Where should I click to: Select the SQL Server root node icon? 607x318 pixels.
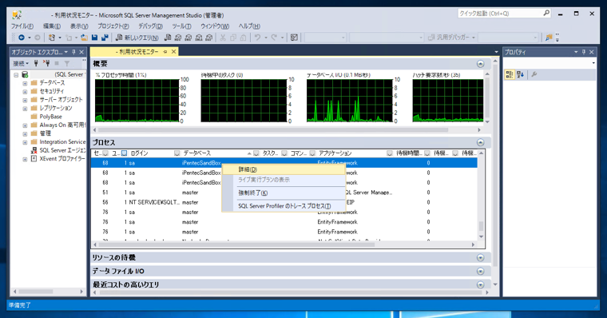click(x=25, y=74)
